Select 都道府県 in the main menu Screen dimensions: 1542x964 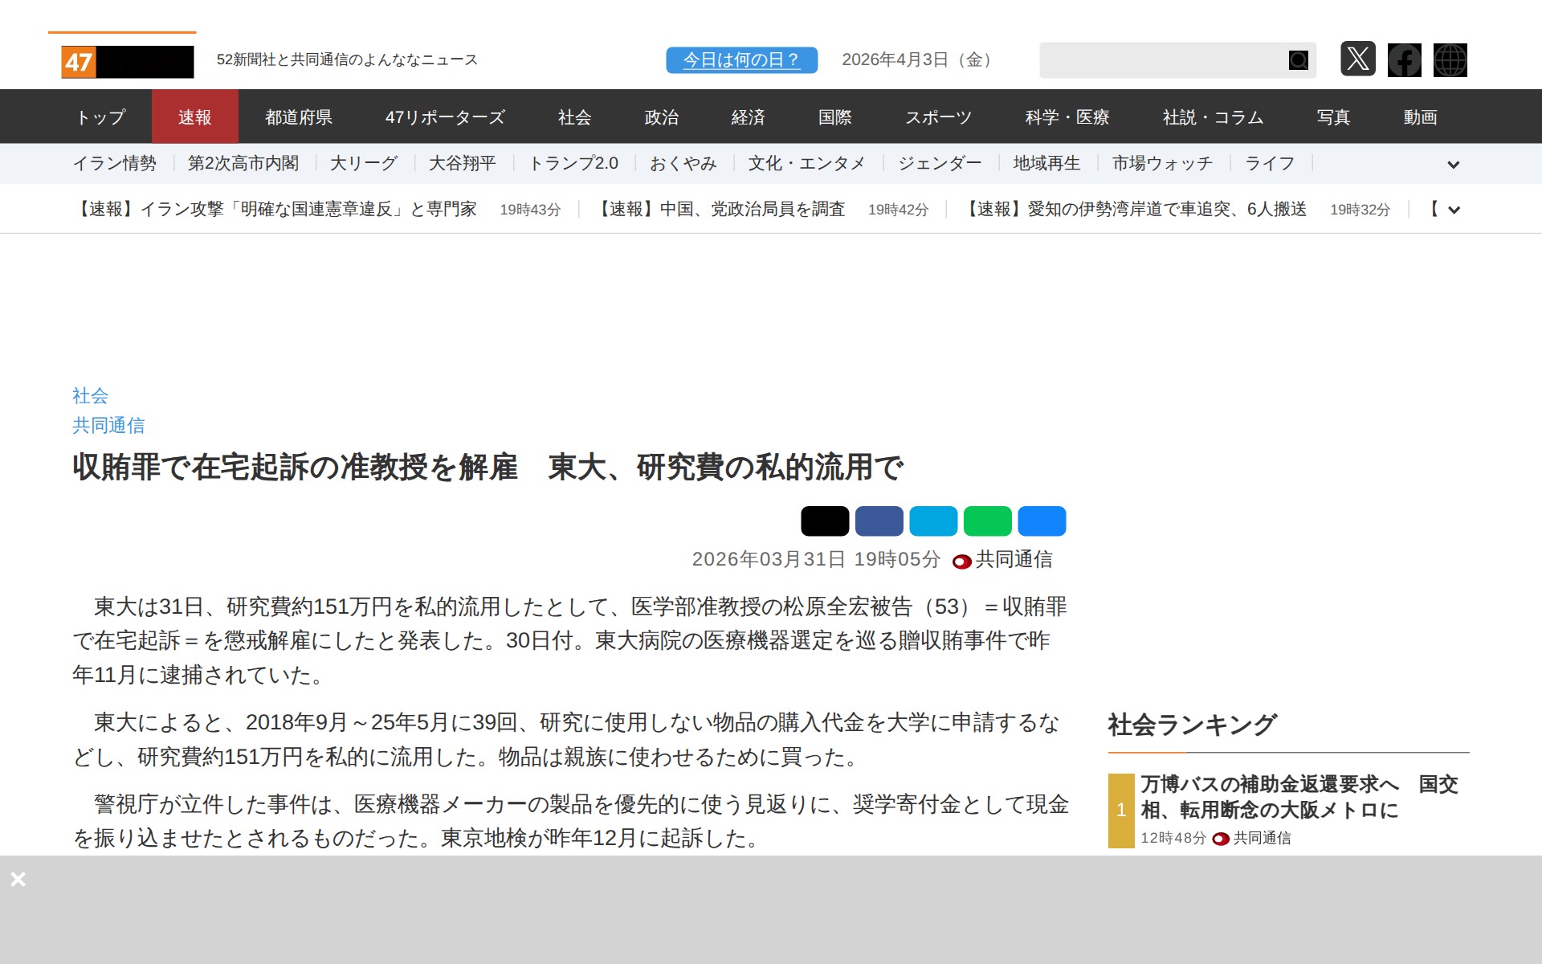click(x=299, y=117)
